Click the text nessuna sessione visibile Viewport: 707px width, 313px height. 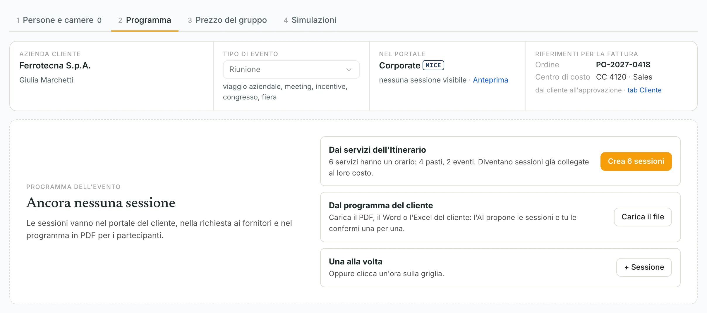coord(423,80)
